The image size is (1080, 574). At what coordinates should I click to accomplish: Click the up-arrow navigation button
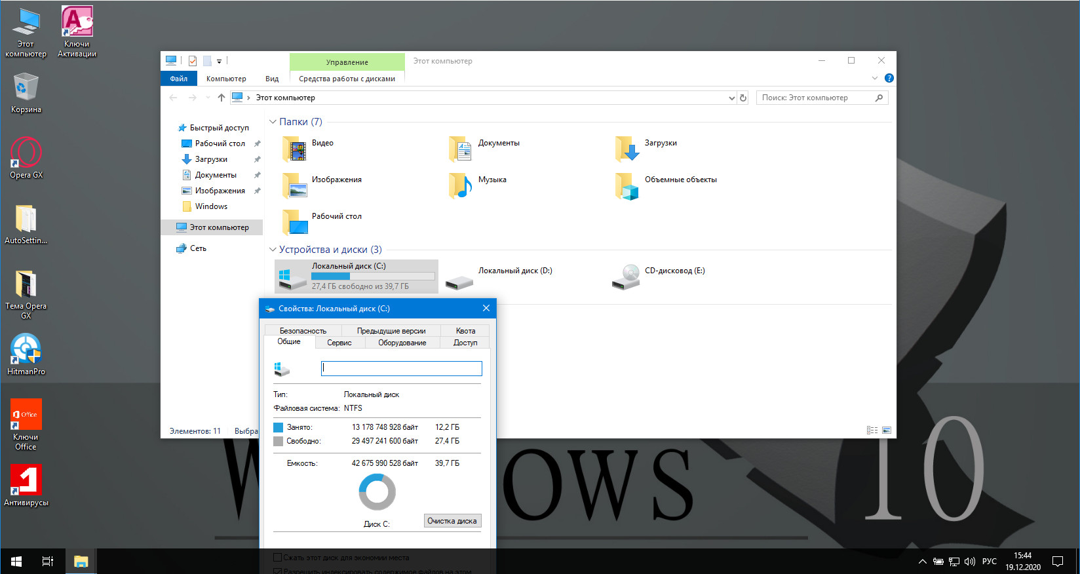(222, 98)
